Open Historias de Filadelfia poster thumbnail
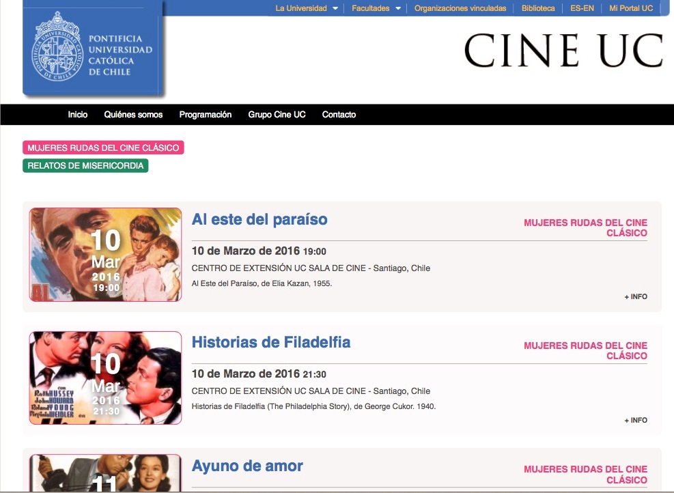 tap(105, 378)
